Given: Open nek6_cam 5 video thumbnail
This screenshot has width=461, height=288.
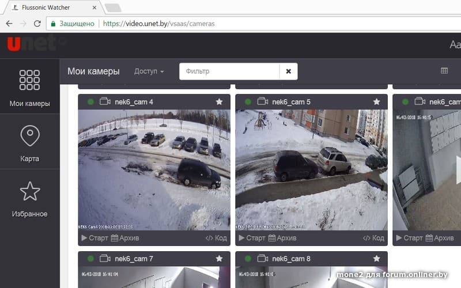Looking at the screenshot, I should 311,170.
